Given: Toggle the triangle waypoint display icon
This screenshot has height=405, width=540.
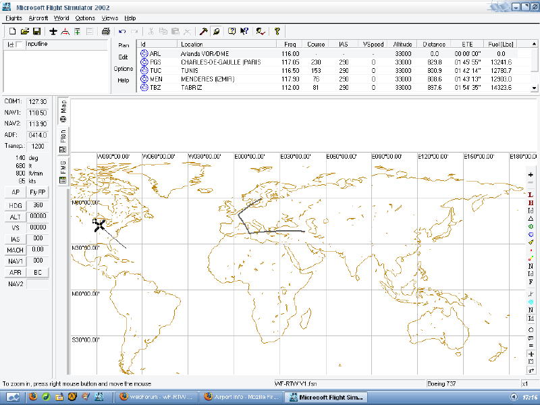Looking at the screenshot, I should [531, 218].
